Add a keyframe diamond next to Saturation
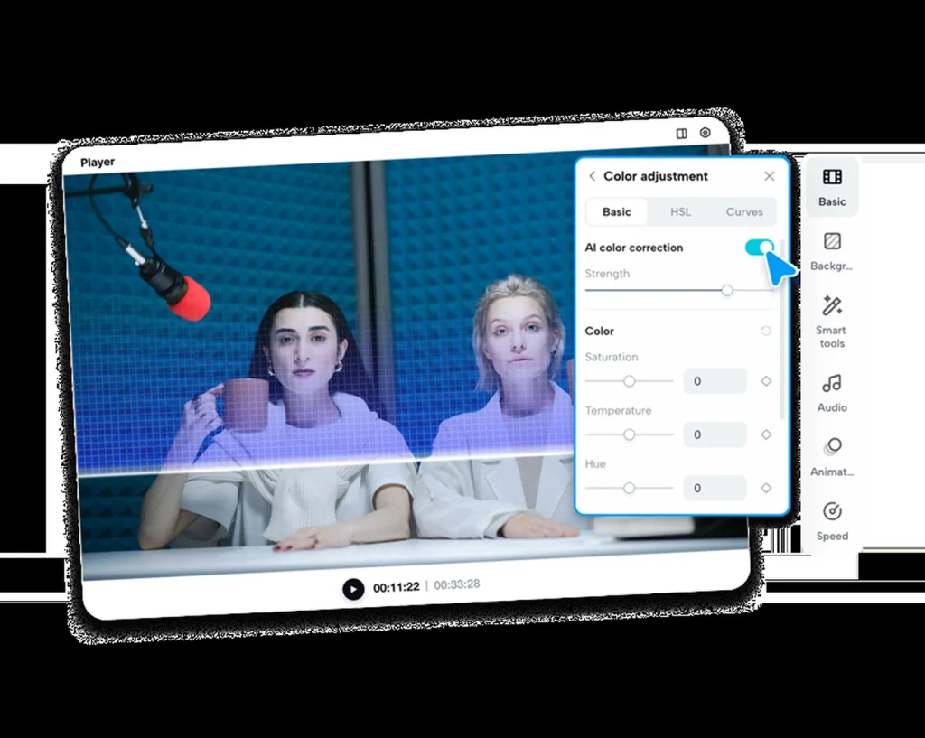 (x=766, y=380)
